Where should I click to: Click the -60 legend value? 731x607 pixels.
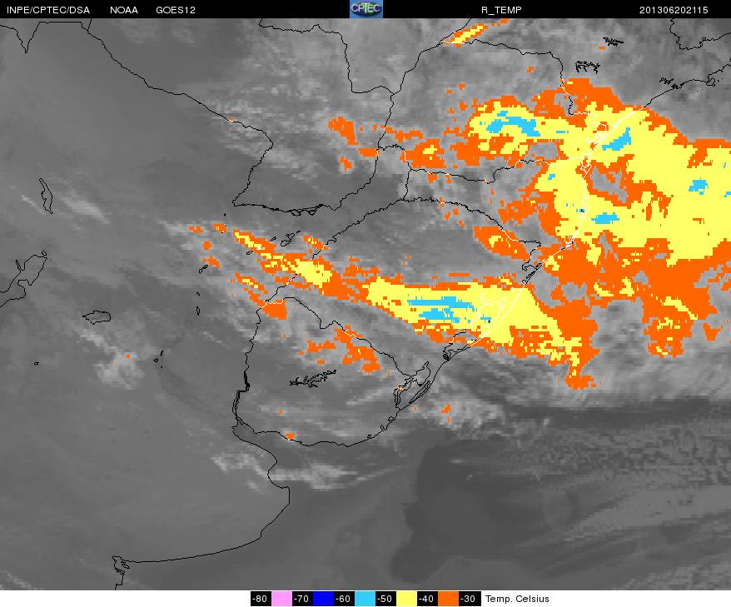[x=344, y=599]
